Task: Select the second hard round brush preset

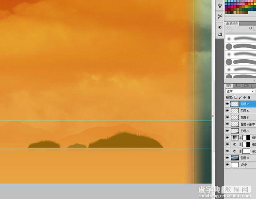Action: 241,62
